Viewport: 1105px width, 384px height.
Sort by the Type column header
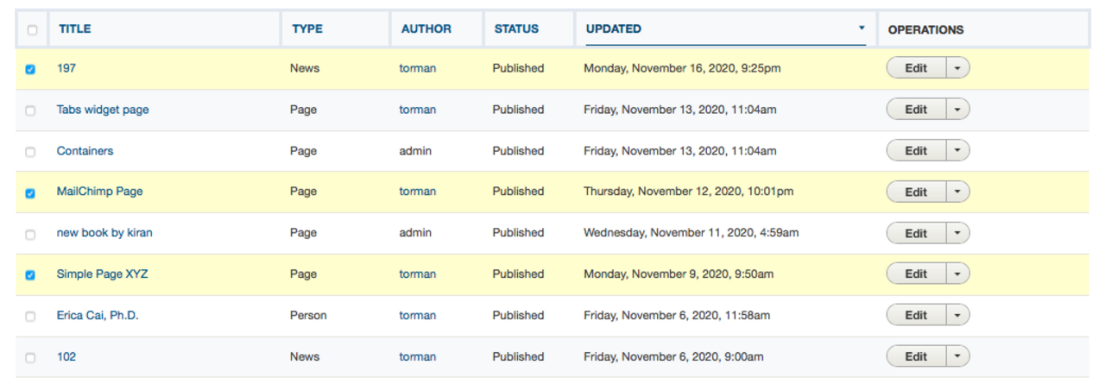[307, 29]
